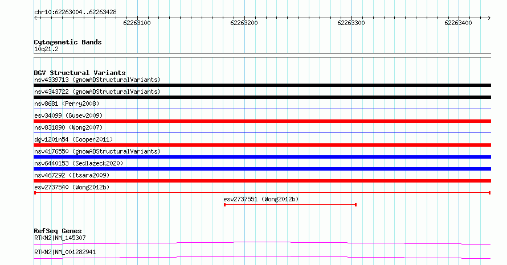The height and width of the screenshot is (265, 507).
Task: Open the nsv831890 (Wong2007) variant label
Action: pos(68,127)
